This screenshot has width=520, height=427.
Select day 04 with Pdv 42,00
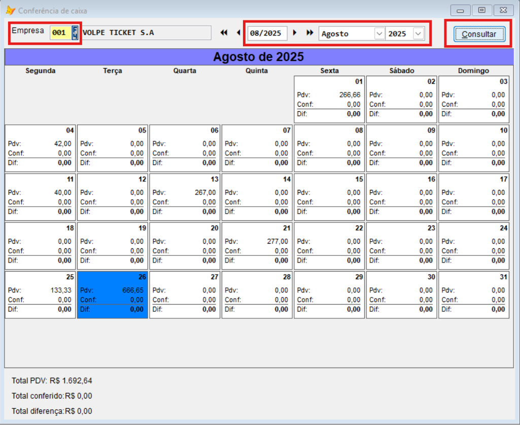click(40, 148)
